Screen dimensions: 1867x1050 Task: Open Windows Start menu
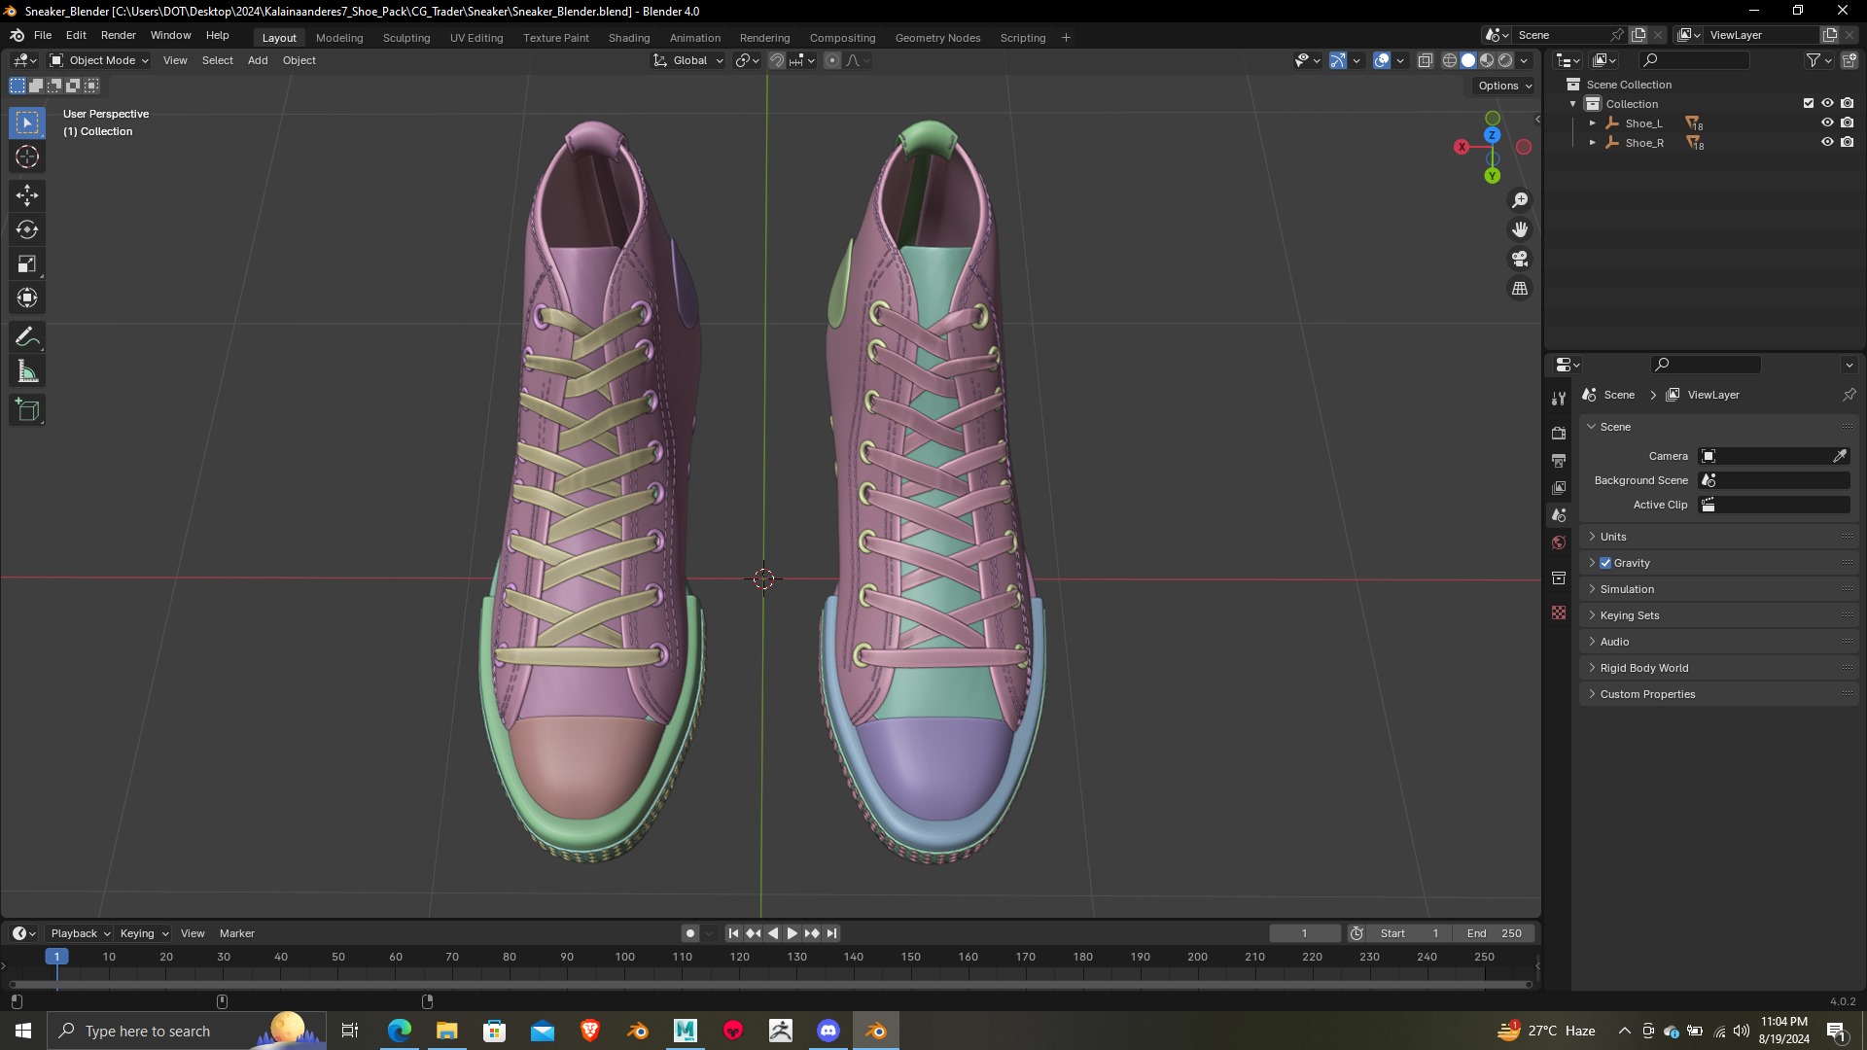coord(23,1031)
